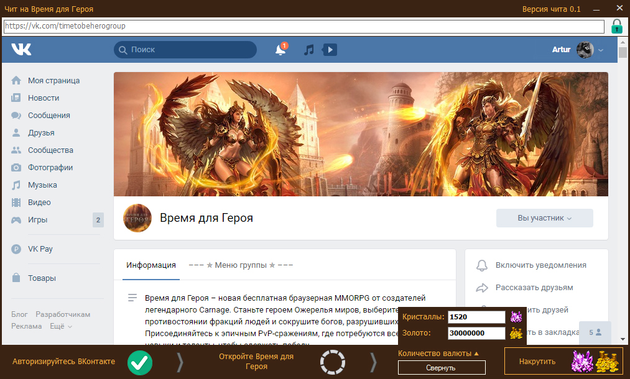Open the Вы участник dropdown button
Screen dimensions: 630x379
(x=544, y=218)
